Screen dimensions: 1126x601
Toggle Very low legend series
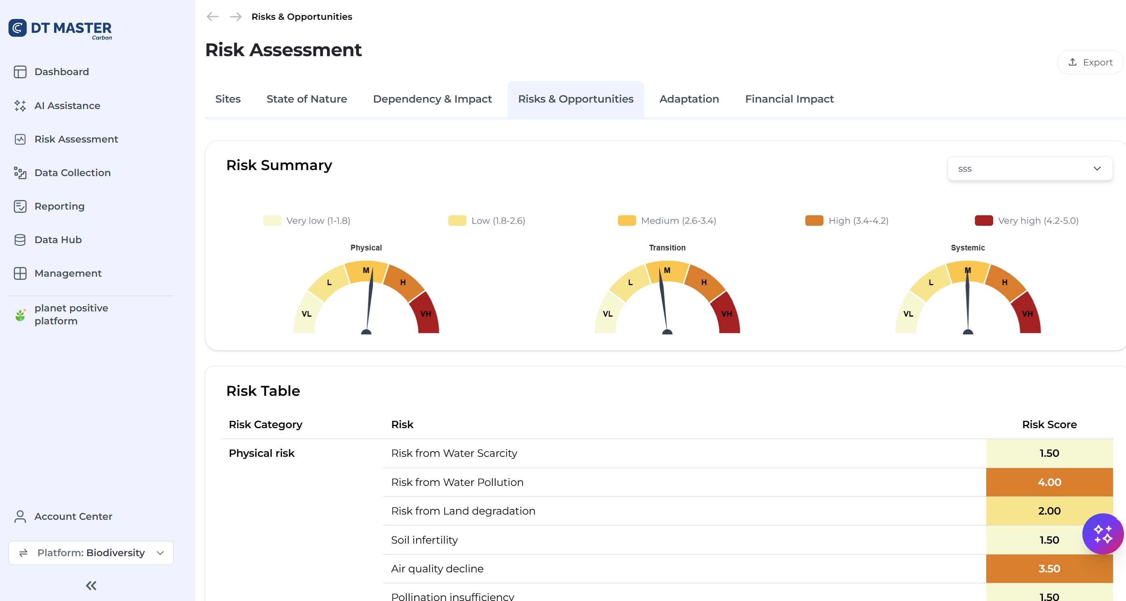click(x=307, y=221)
